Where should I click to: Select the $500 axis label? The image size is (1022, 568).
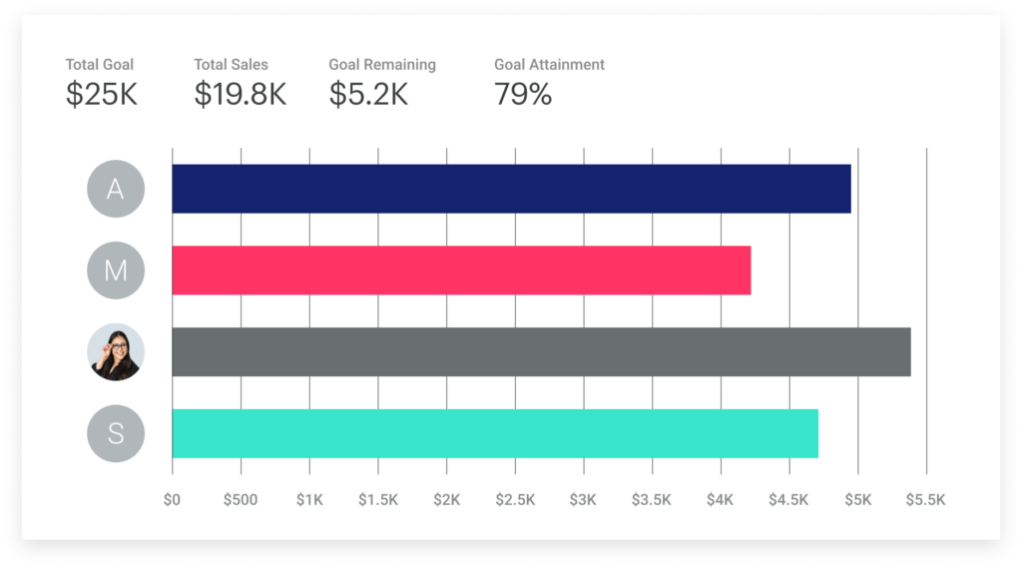[241, 499]
